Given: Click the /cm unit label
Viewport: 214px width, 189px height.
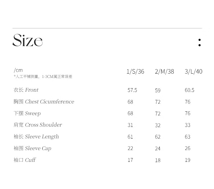Looking at the screenshot, I should point(18,70).
